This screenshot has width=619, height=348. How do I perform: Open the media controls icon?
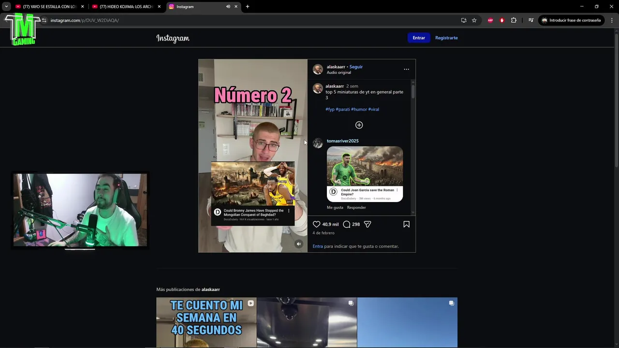[531, 20]
